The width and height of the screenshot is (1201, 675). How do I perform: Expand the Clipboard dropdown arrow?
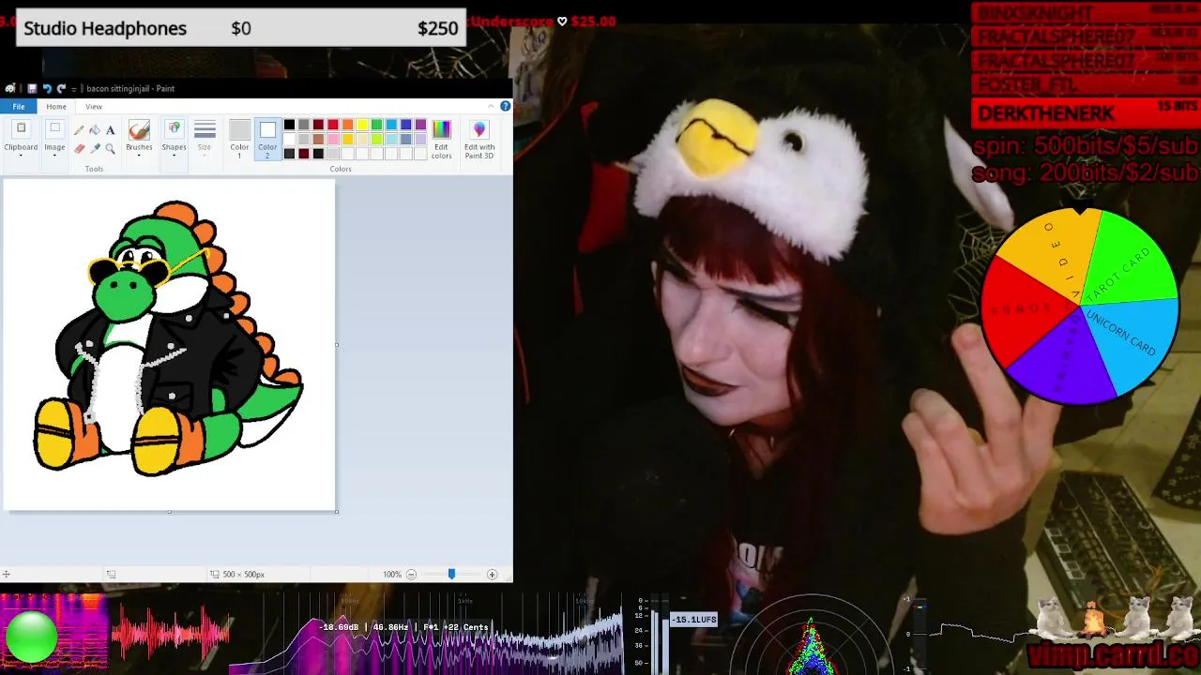[21, 156]
